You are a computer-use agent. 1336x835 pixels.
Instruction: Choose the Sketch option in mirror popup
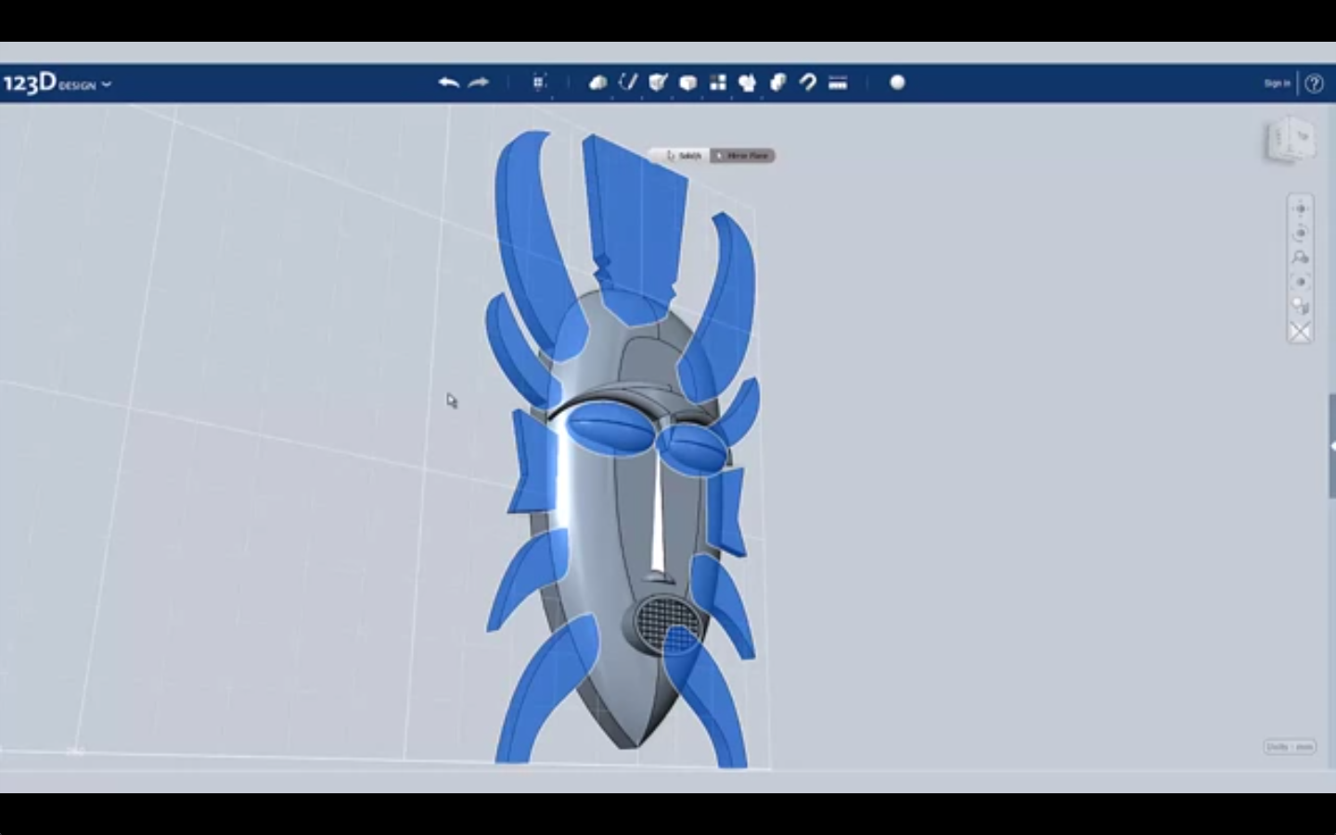[680, 156]
